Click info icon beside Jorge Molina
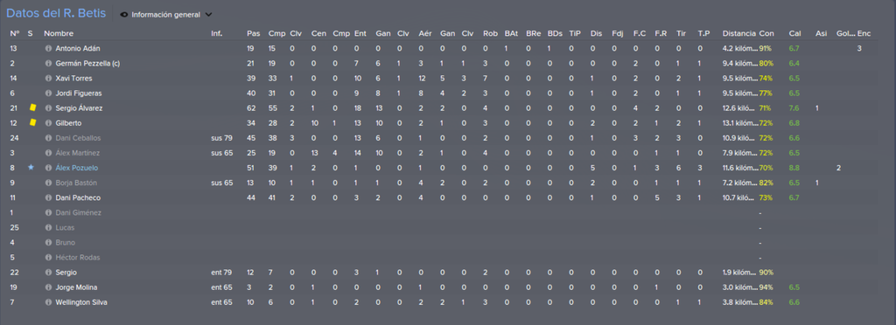 click(x=49, y=287)
